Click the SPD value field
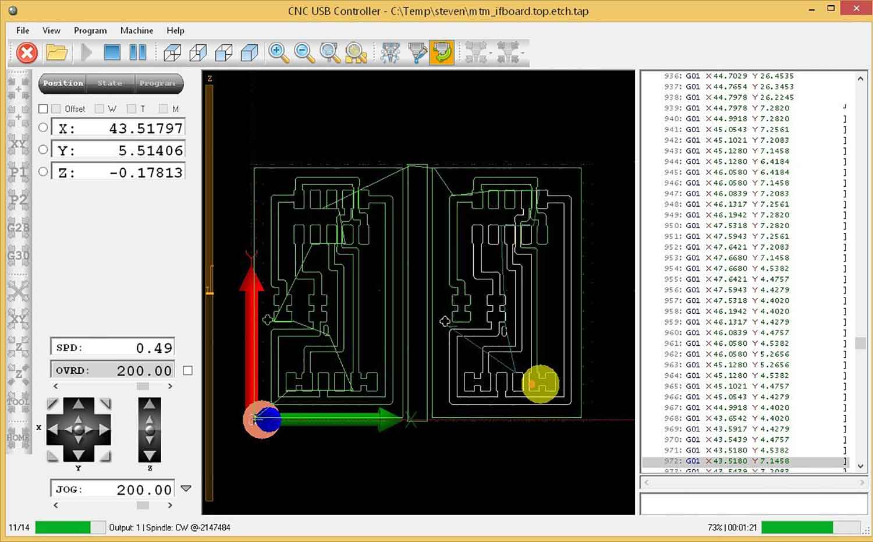873x542 pixels. pyautogui.click(x=113, y=348)
